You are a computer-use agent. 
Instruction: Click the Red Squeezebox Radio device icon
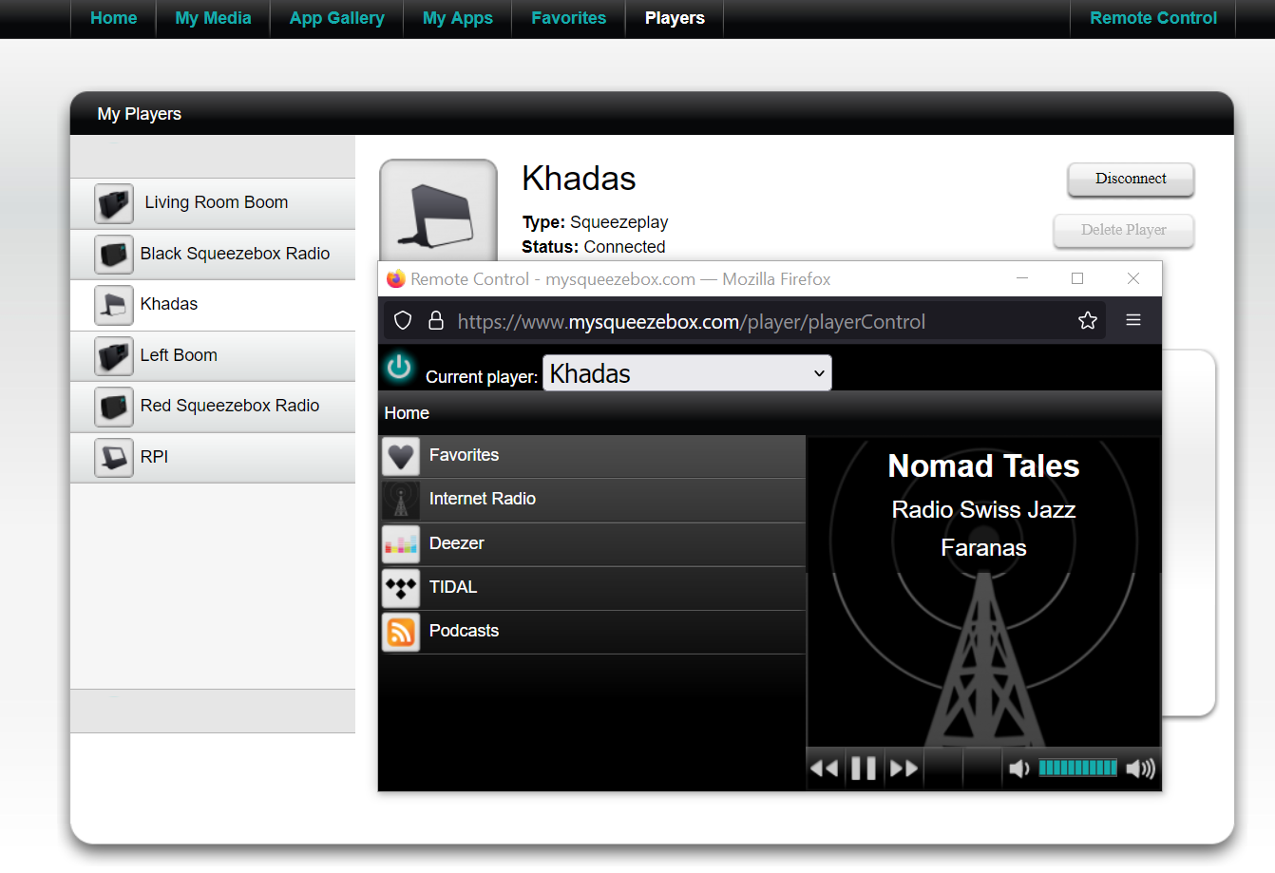point(114,407)
